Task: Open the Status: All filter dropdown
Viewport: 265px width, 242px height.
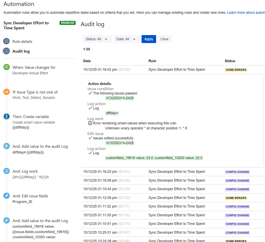Action: [97, 39]
